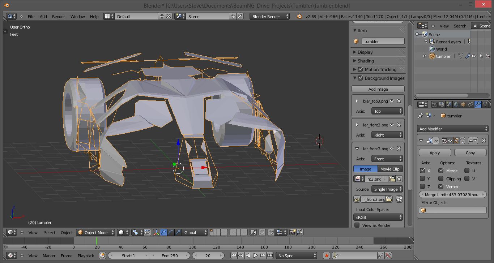Click the Copy modifier button

coord(470,152)
